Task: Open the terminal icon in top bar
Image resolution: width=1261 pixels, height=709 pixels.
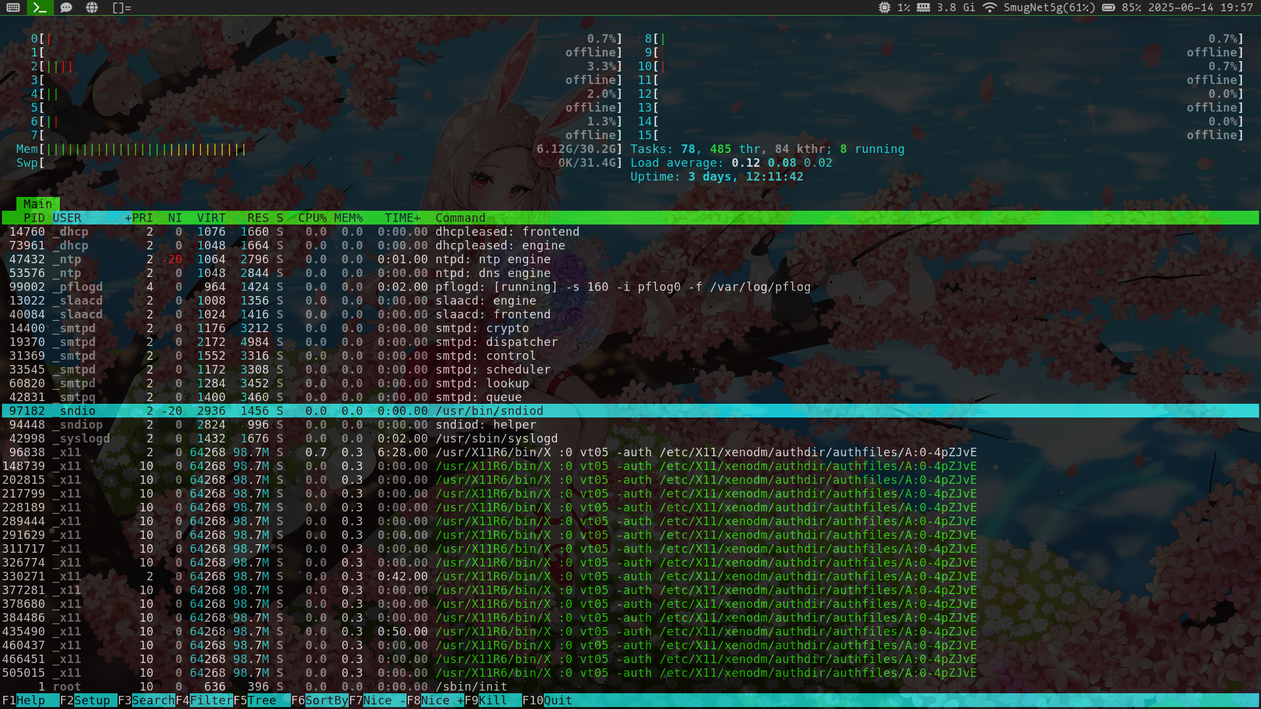Action: [39, 8]
